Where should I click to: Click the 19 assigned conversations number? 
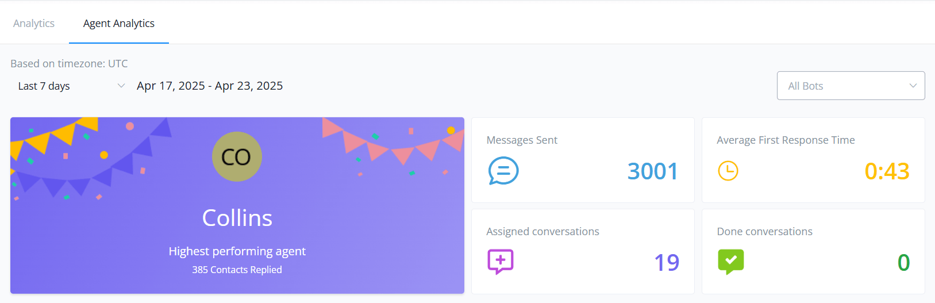click(x=667, y=263)
